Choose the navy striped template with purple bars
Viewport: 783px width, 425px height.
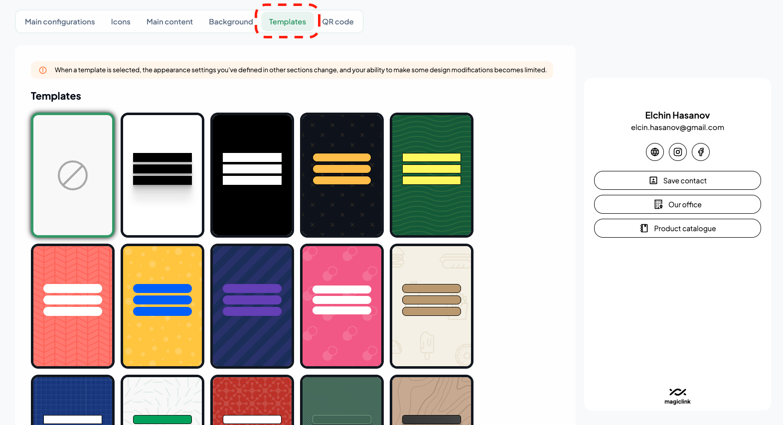coord(252,306)
